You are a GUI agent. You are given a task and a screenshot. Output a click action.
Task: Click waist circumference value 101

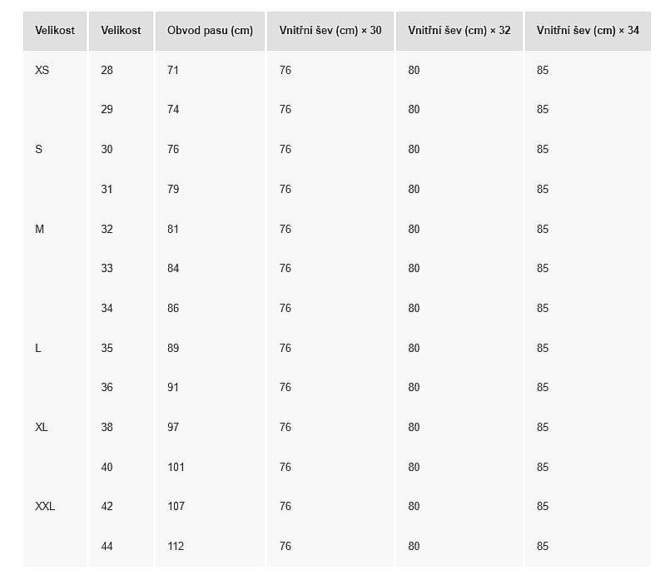(176, 467)
